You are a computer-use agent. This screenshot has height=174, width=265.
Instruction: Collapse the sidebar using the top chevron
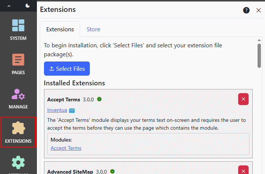(9, 6)
